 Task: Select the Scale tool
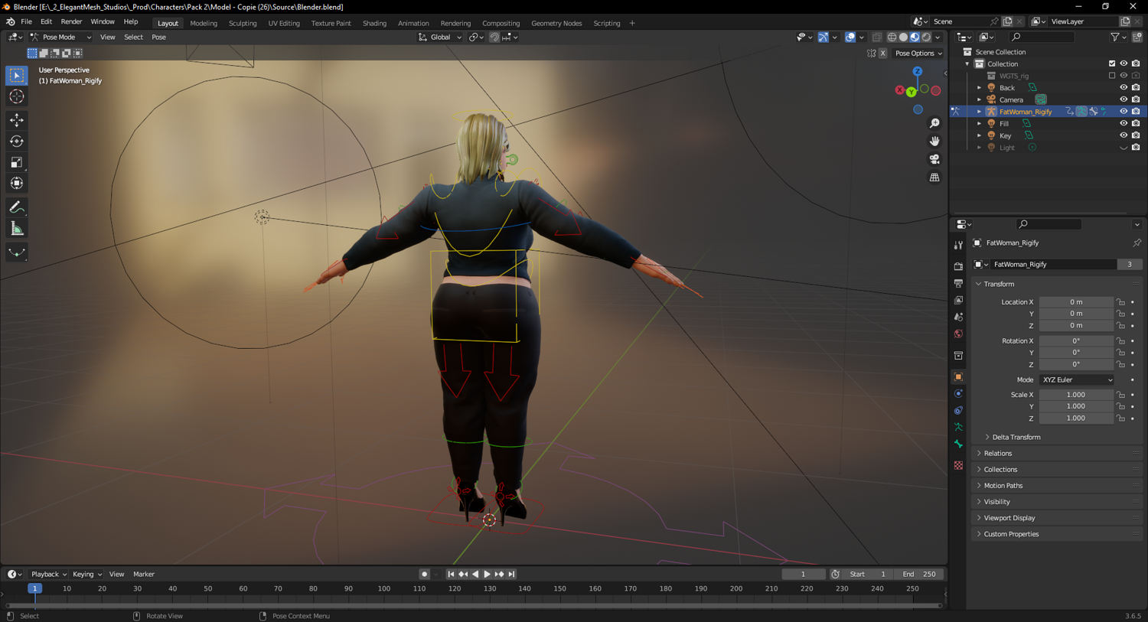point(17,162)
